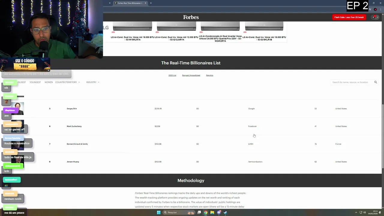Click Mark Zuckerberg's $223B net worth
384x216 pixels.
[x=157, y=126]
